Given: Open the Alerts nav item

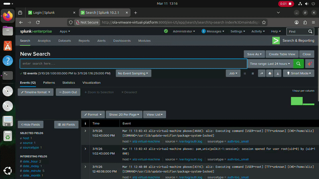Looking at the screenshot, I should pyautogui.click(x=101, y=41).
